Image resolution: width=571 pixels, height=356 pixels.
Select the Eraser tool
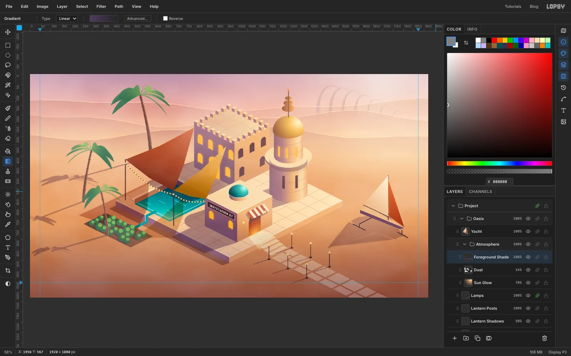click(8, 138)
